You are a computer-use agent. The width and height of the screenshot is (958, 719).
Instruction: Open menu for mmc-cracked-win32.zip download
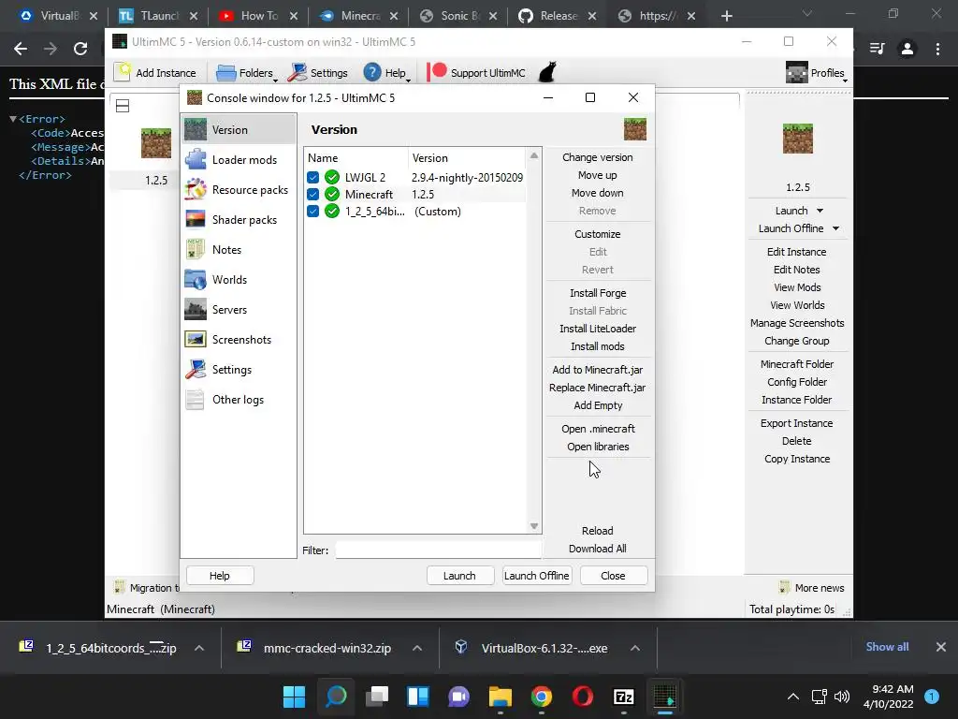[417, 648]
